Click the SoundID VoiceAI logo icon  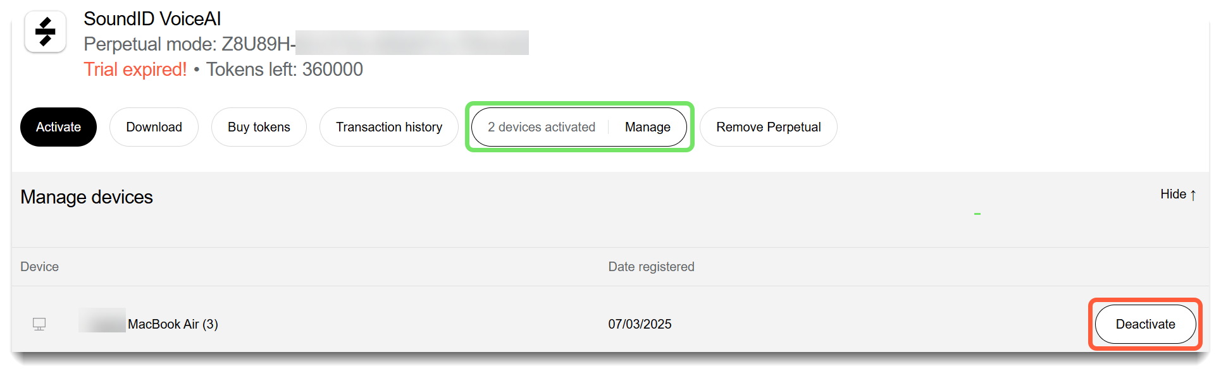[45, 32]
